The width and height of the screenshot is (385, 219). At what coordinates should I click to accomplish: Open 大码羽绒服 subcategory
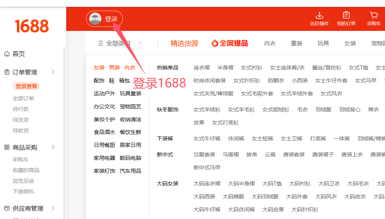click(265, 196)
